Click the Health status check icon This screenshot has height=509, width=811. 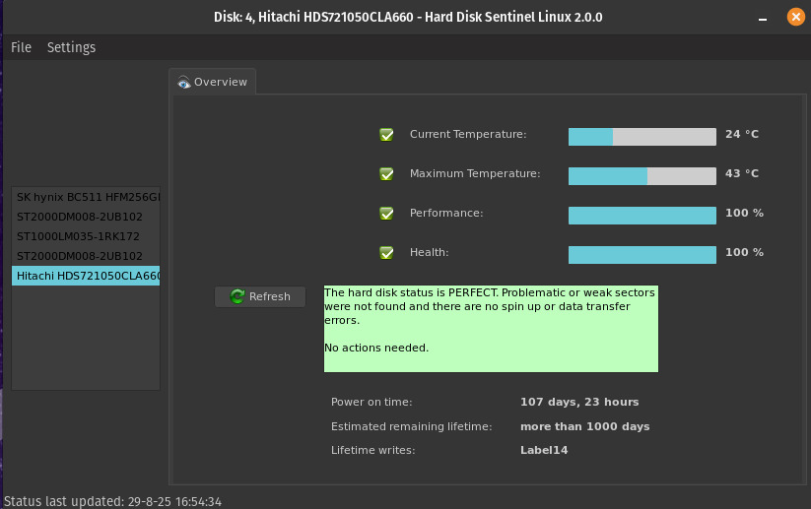386,253
